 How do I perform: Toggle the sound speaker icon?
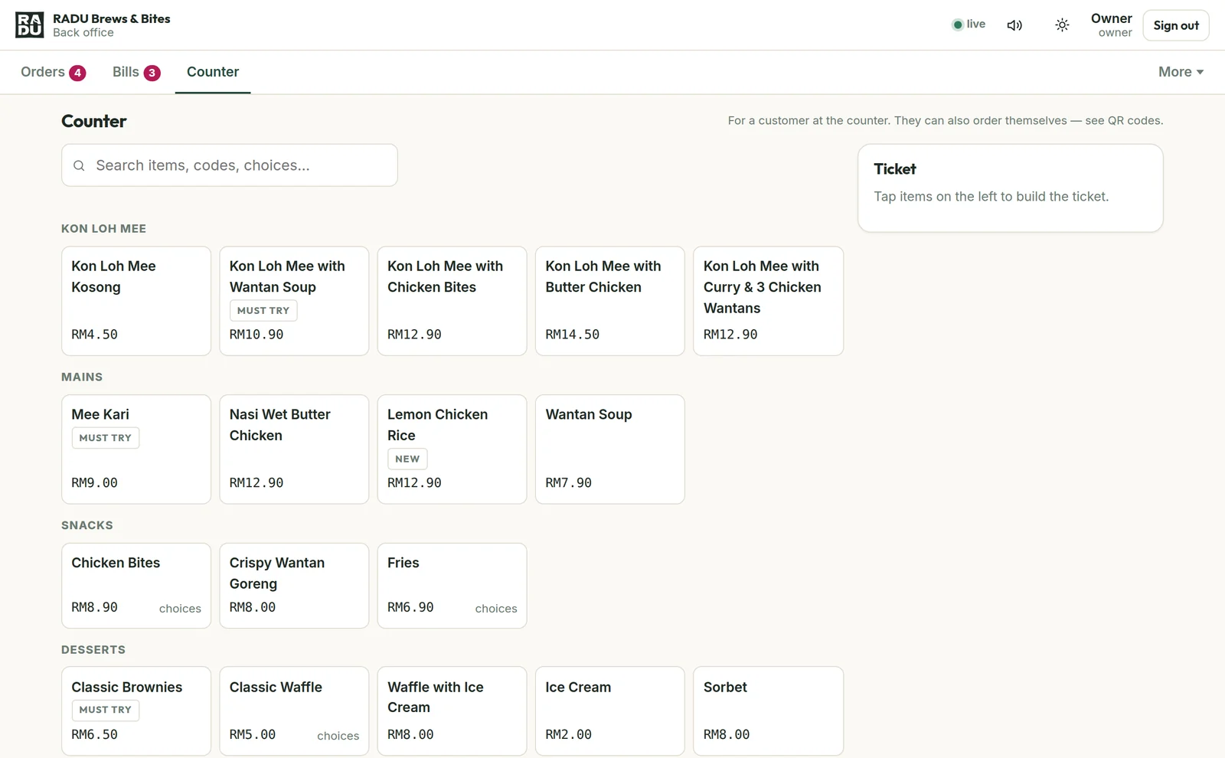(x=1014, y=25)
